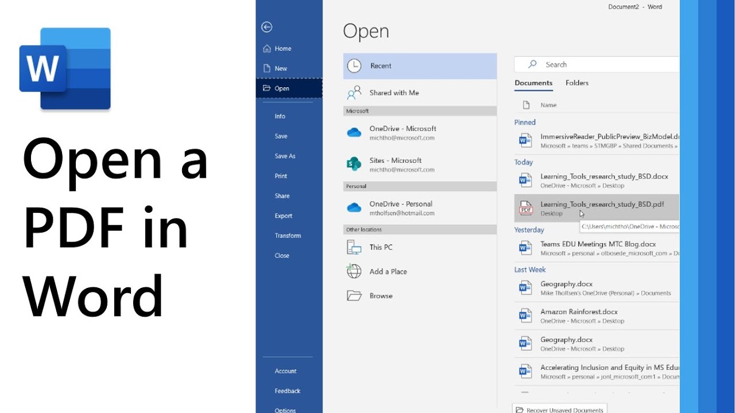Click the Word icon of ImmersiveReader_PublicPreview_BizModel
The width and height of the screenshot is (735, 413).
525,141
